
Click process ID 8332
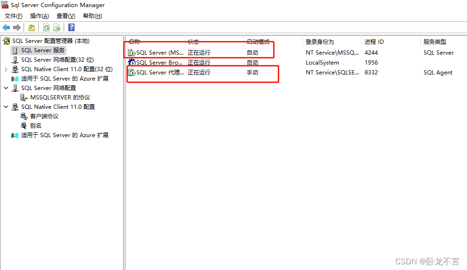tap(371, 73)
